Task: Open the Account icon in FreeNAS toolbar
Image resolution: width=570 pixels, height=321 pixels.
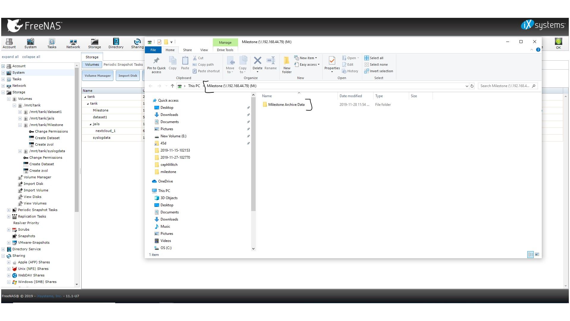Action: [x=9, y=43]
